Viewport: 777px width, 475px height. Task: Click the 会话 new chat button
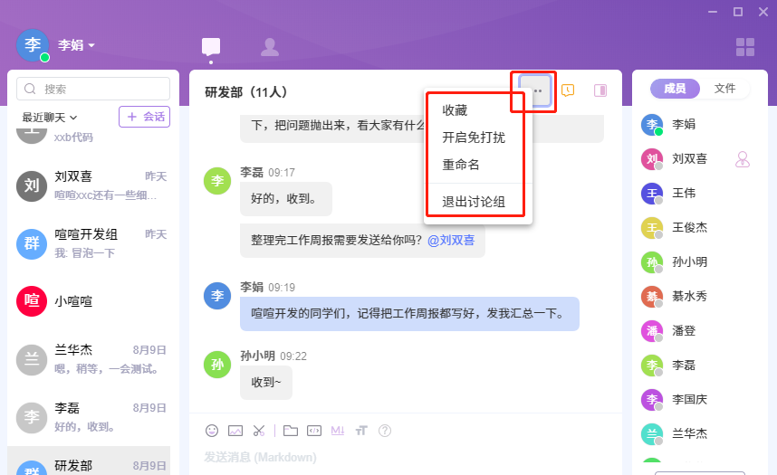click(x=144, y=117)
